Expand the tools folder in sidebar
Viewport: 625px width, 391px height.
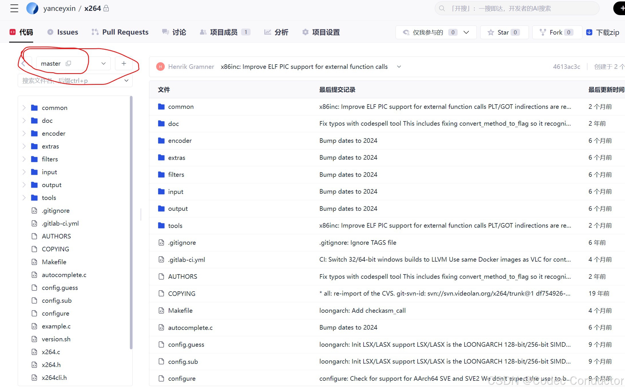tap(24, 198)
